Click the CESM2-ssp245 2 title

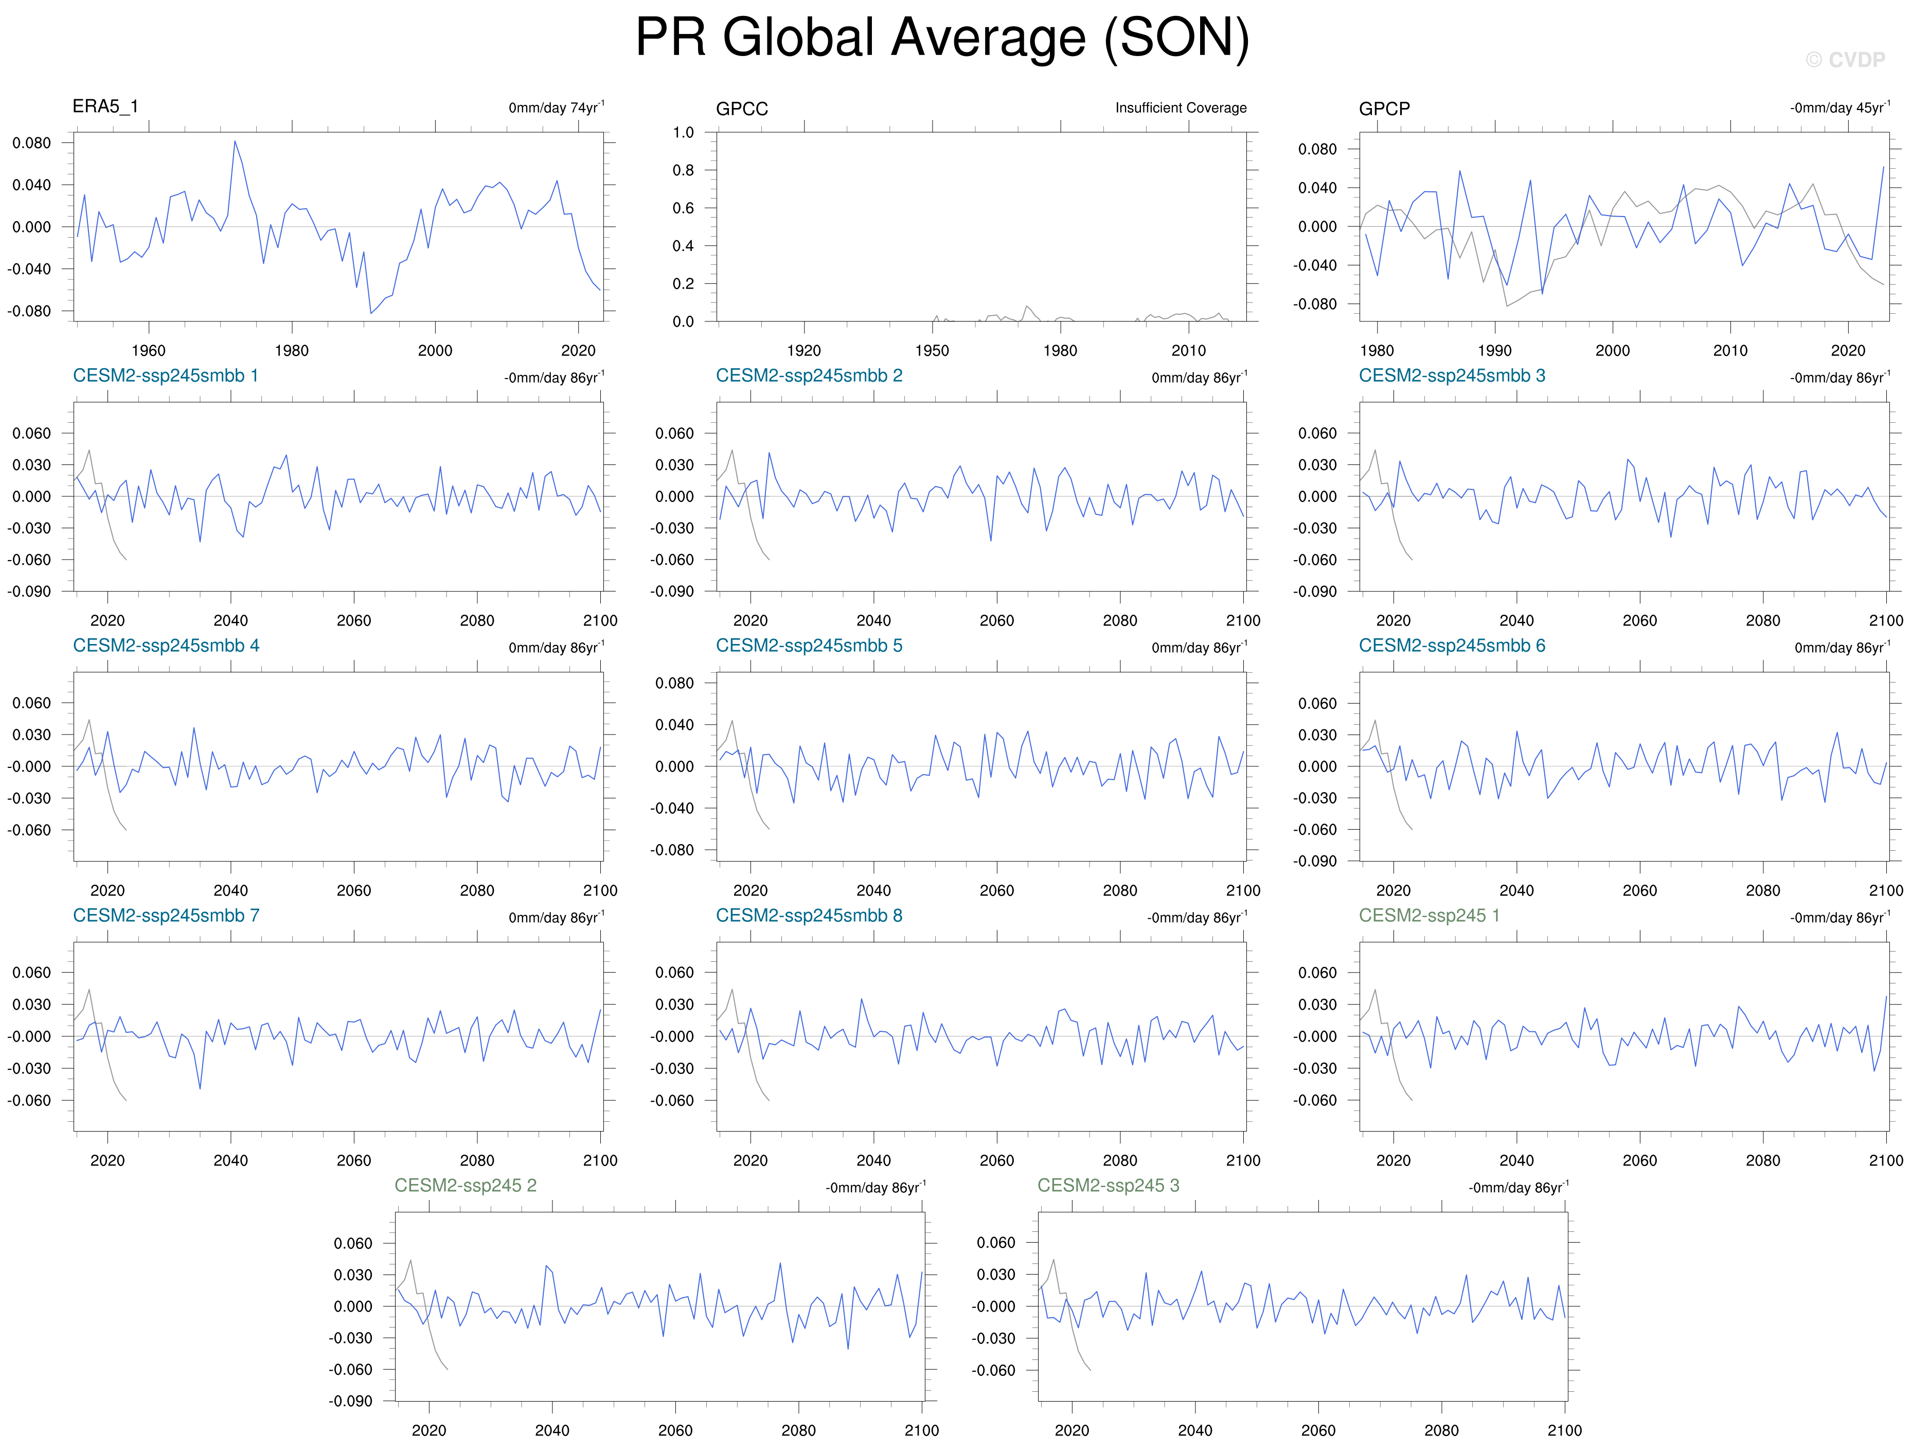pyautogui.click(x=465, y=1186)
